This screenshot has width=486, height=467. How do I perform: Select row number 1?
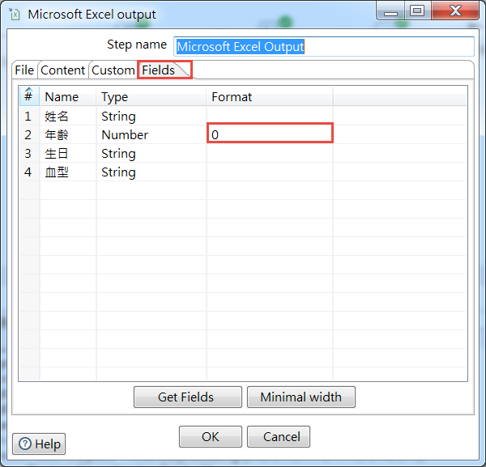pos(29,116)
